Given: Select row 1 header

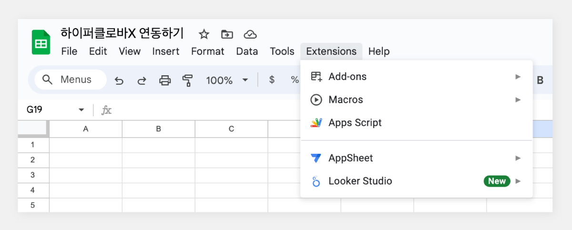Looking at the screenshot, I should pyautogui.click(x=33, y=145).
